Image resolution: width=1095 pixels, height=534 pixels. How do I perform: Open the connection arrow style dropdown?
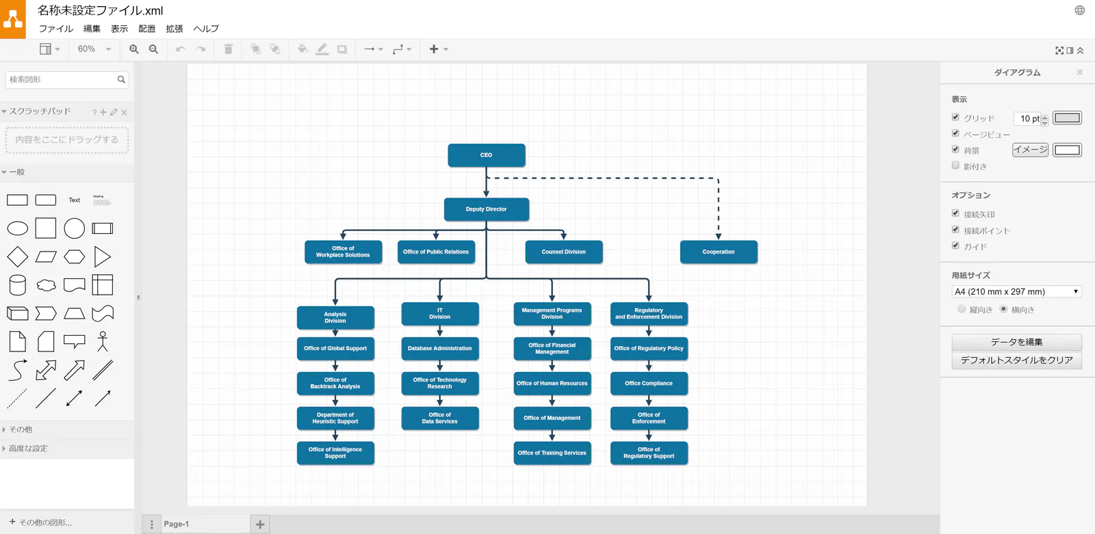374,49
